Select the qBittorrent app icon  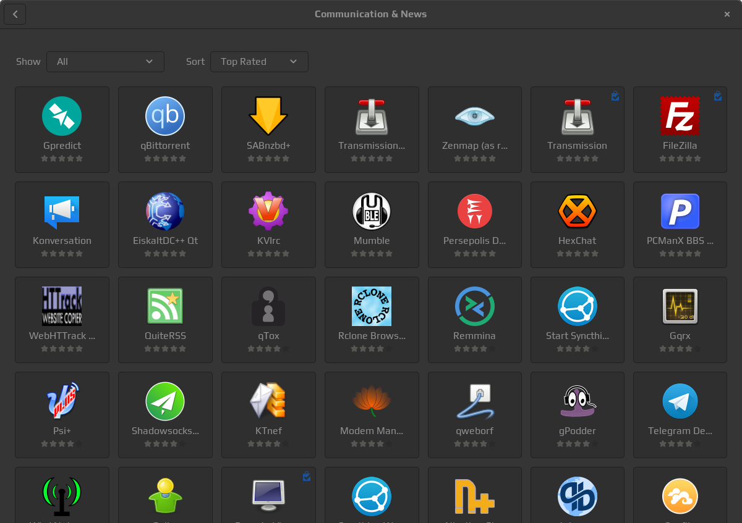165,116
